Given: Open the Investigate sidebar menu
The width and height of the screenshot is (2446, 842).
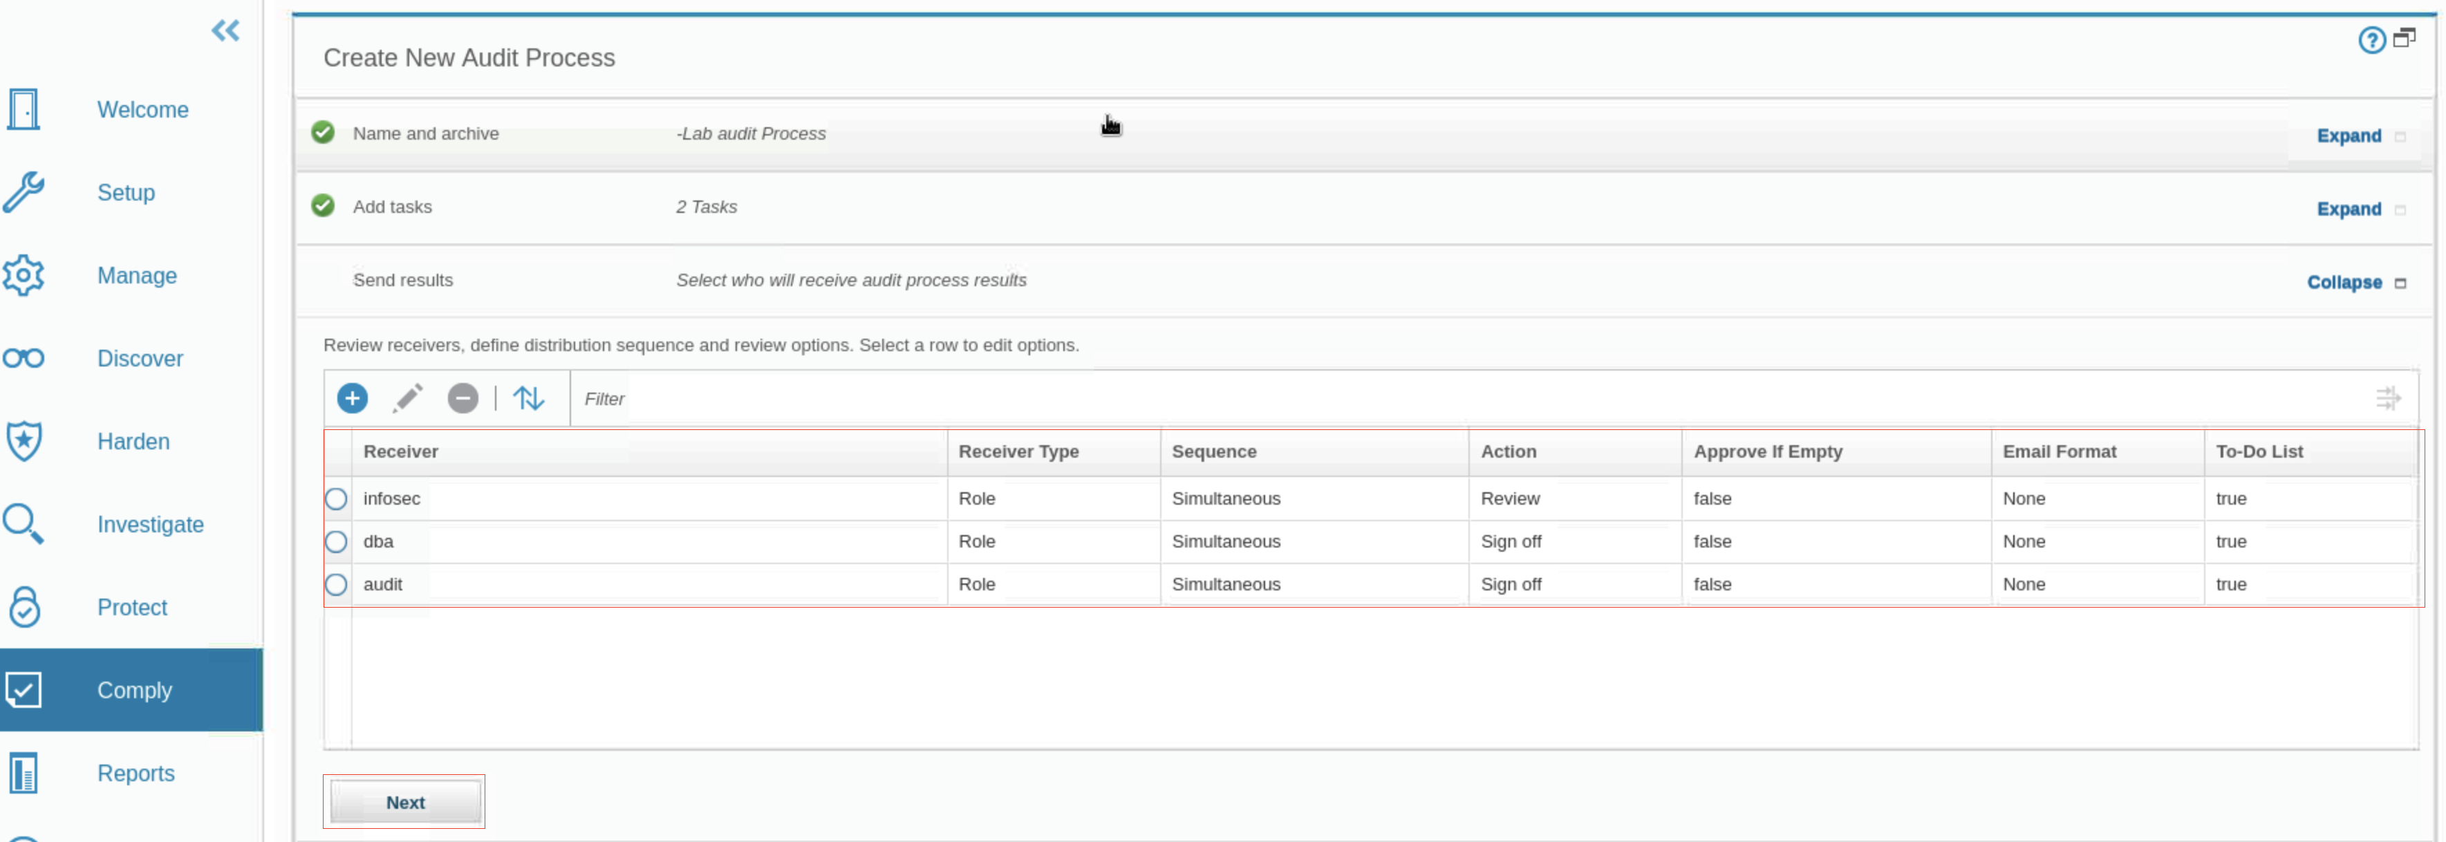Looking at the screenshot, I should 150,525.
